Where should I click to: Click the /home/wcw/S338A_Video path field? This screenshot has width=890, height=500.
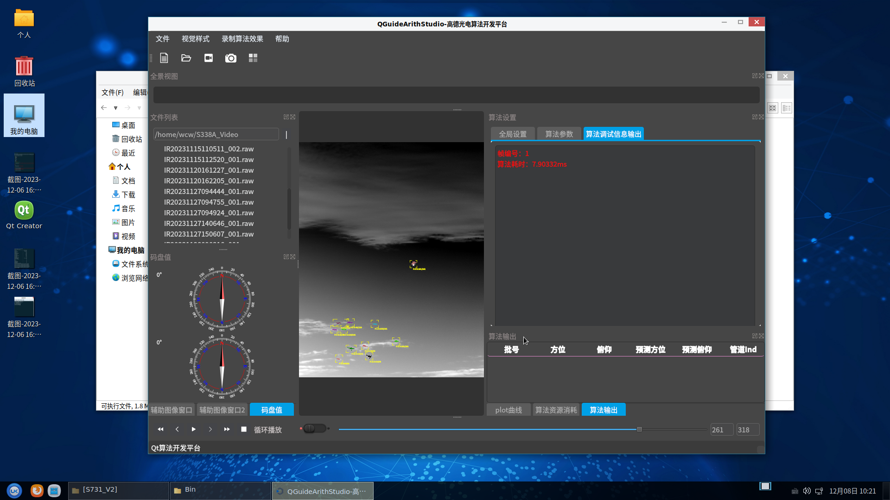(216, 134)
